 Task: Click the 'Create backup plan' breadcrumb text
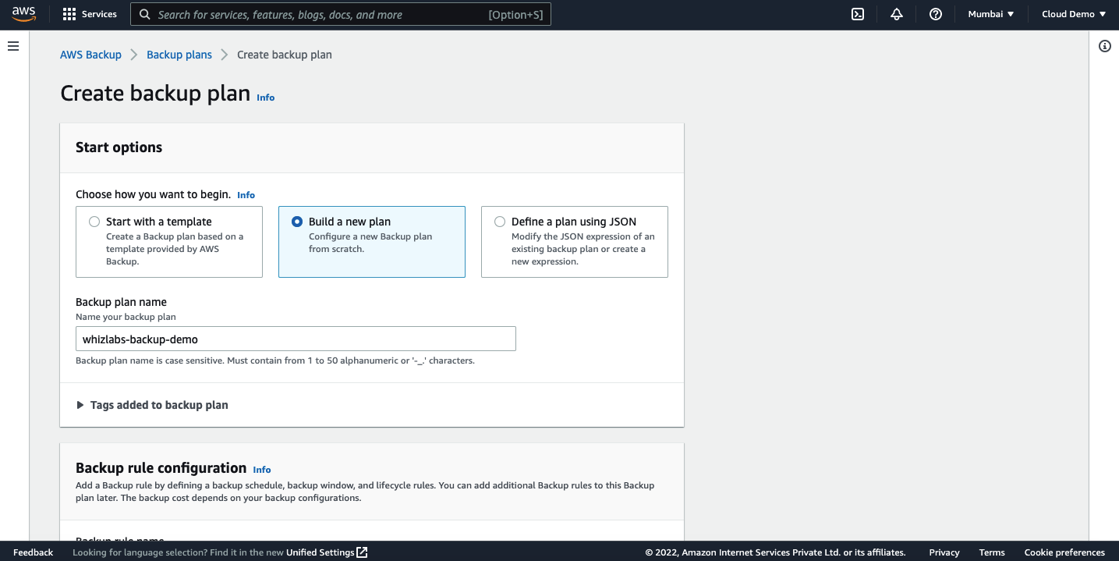coord(285,55)
